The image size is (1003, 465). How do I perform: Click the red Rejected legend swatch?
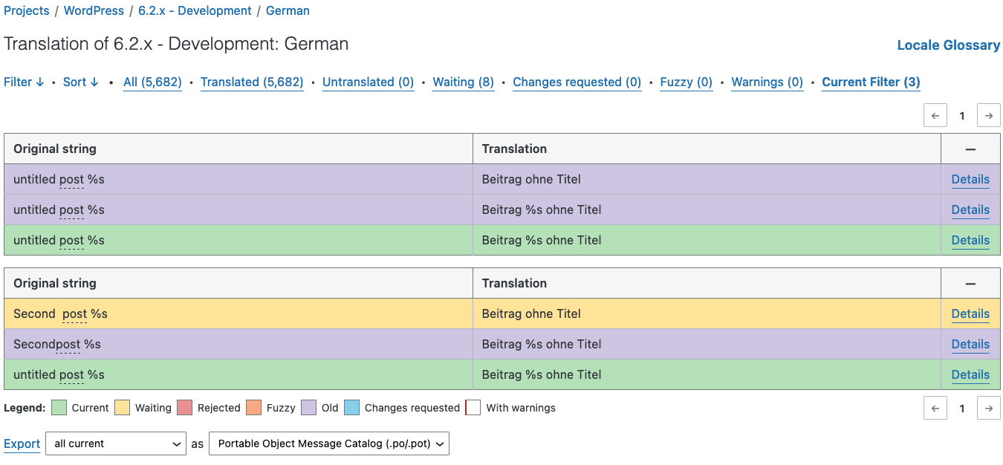click(x=184, y=408)
